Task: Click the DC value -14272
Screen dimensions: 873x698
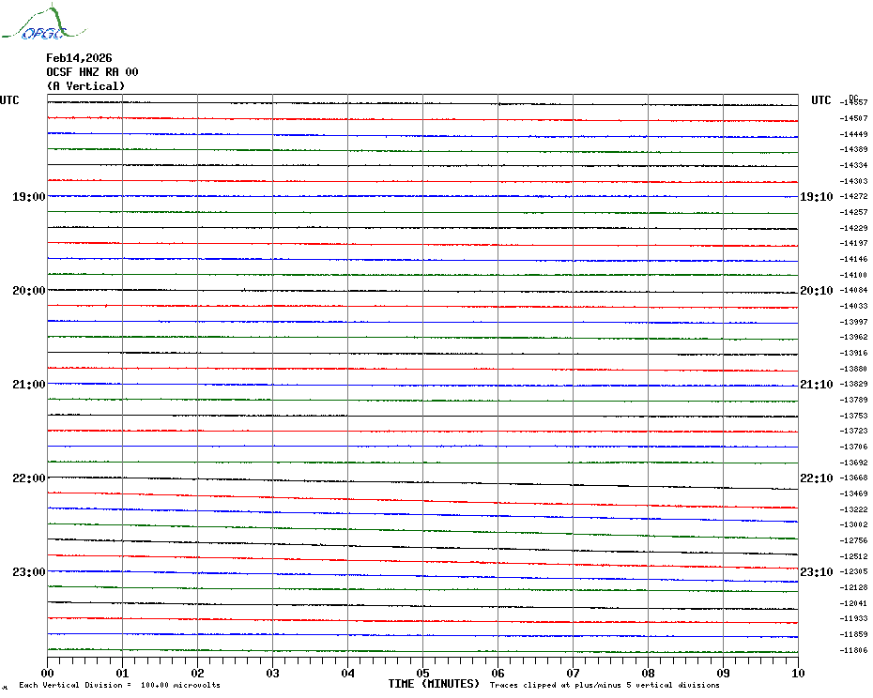Action: pos(853,196)
